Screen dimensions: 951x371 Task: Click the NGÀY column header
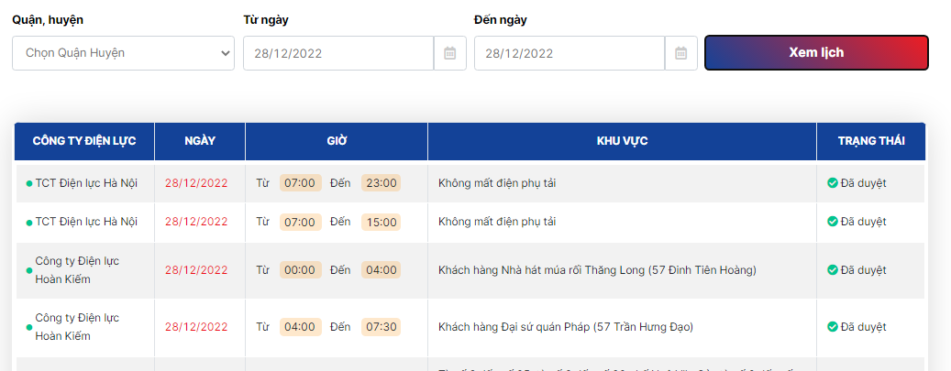200,141
